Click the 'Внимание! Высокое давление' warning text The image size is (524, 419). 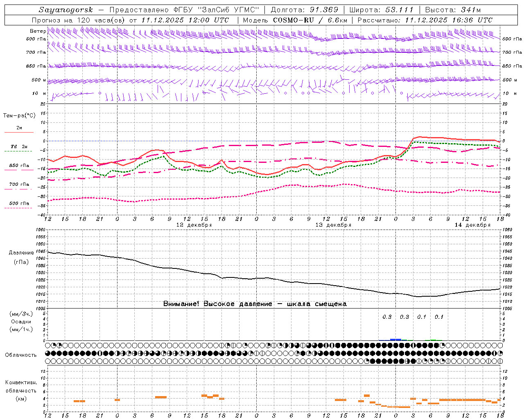tap(217, 304)
